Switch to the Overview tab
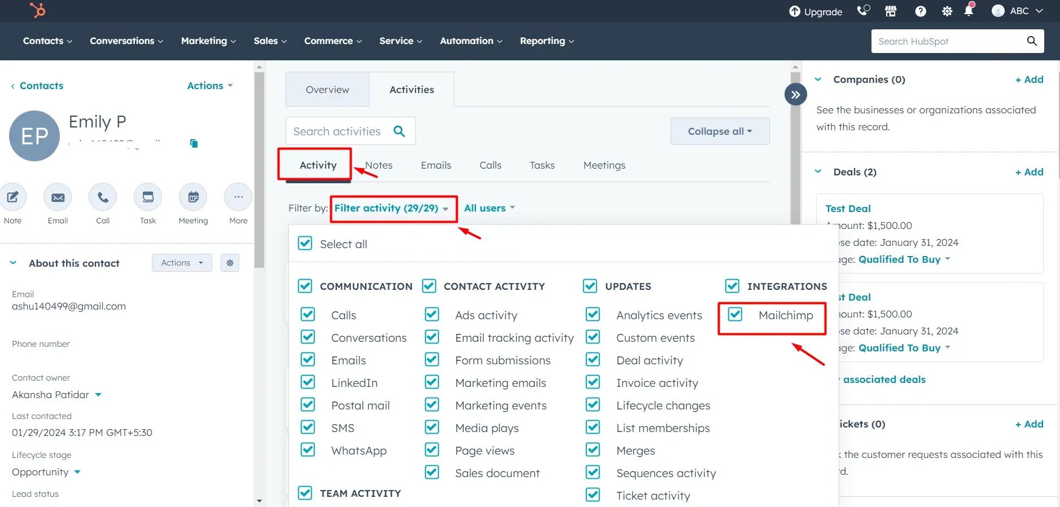Screen dimensions: 1060x507 (x=327, y=89)
